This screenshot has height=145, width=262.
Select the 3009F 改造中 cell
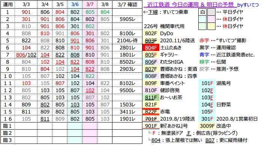[207, 126]
